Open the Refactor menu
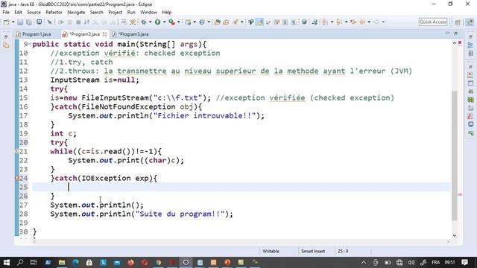477x268 pixels. pyautogui.click(x=54, y=12)
